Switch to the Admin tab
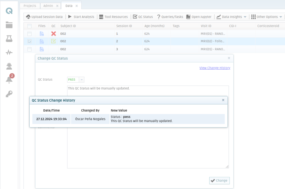The width and height of the screenshot is (285, 189). coord(48,6)
